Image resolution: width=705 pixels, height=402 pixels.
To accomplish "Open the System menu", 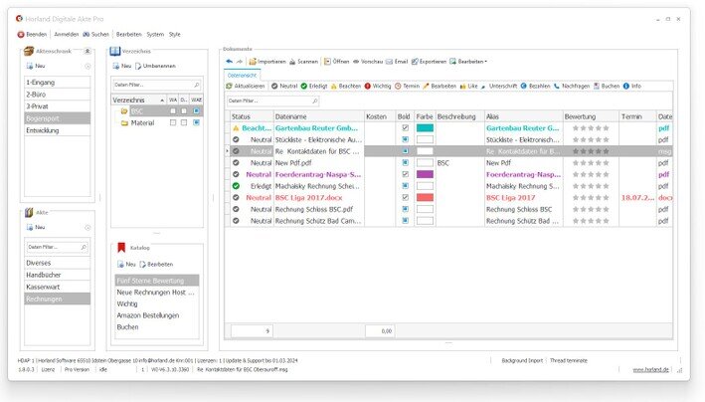I will point(155,34).
